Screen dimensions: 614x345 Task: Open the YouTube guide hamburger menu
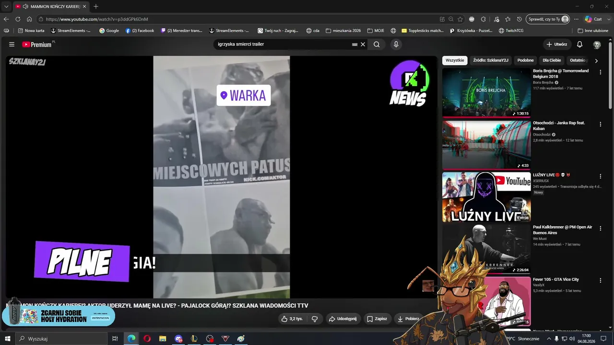(12, 45)
